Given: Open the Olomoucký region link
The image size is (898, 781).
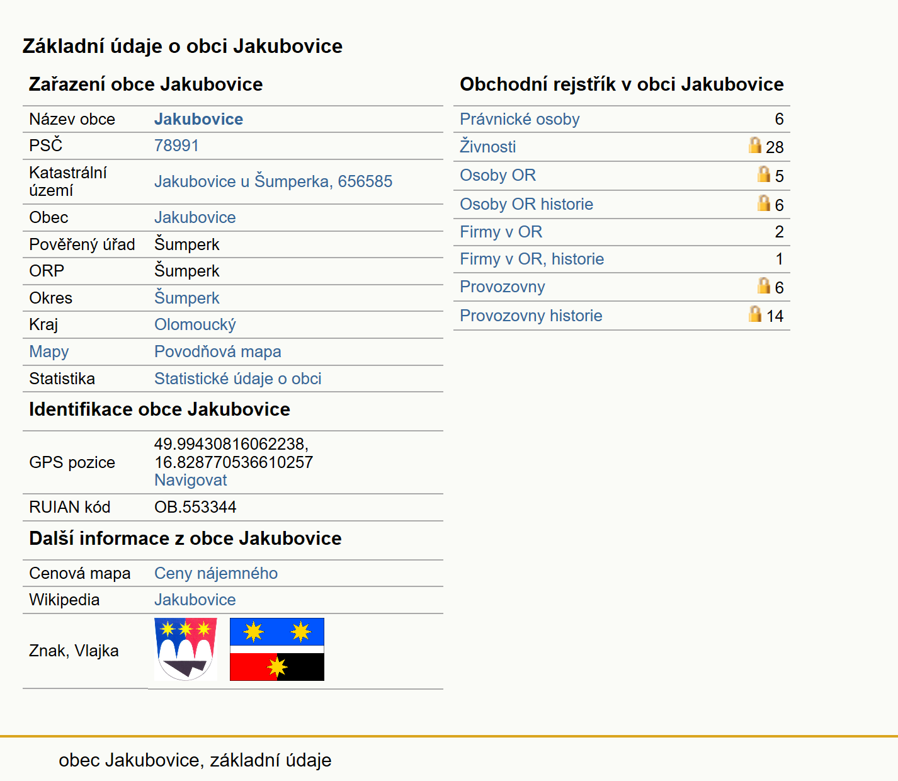Looking at the screenshot, I should tap(195, 324).
